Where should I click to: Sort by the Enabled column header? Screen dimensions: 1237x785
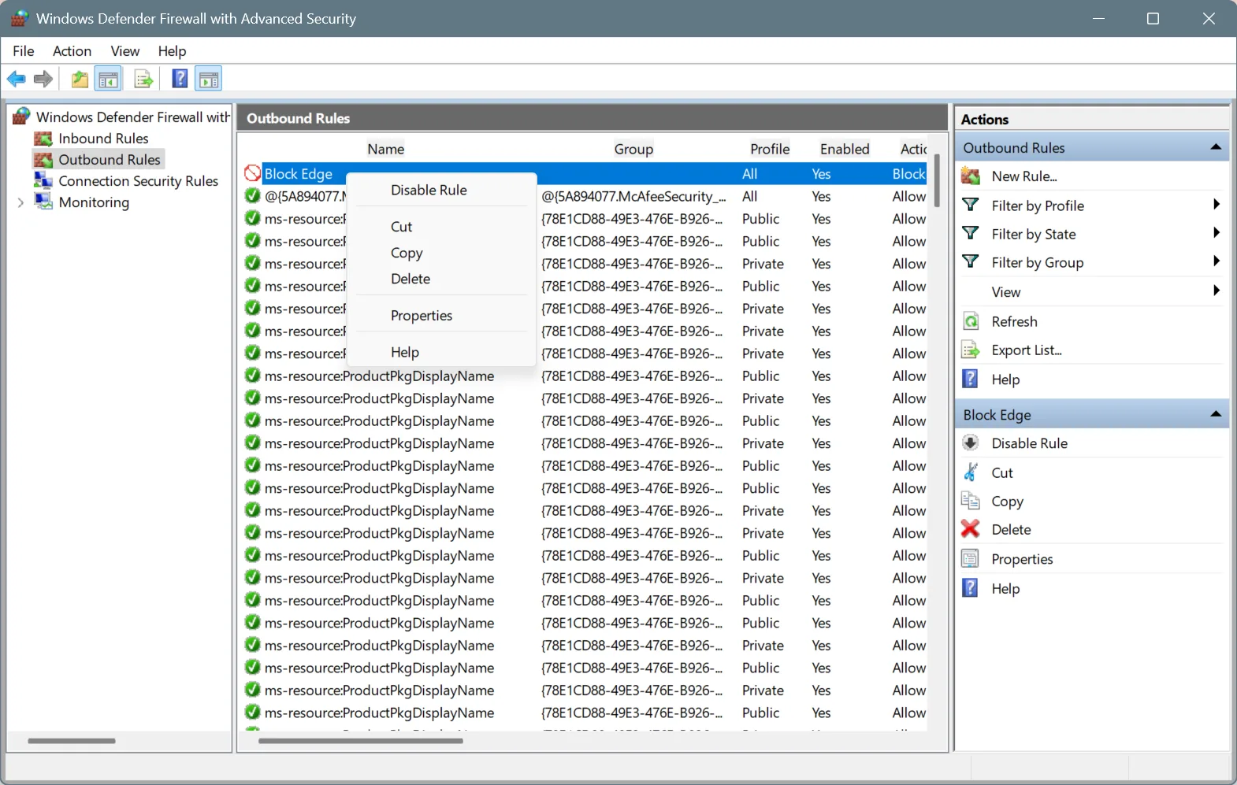point(845,149)
